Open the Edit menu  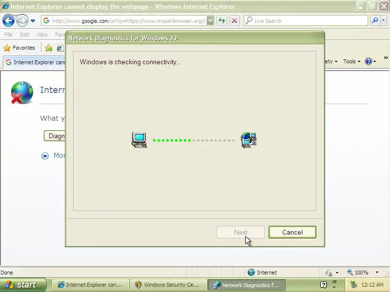click(24, 35)
